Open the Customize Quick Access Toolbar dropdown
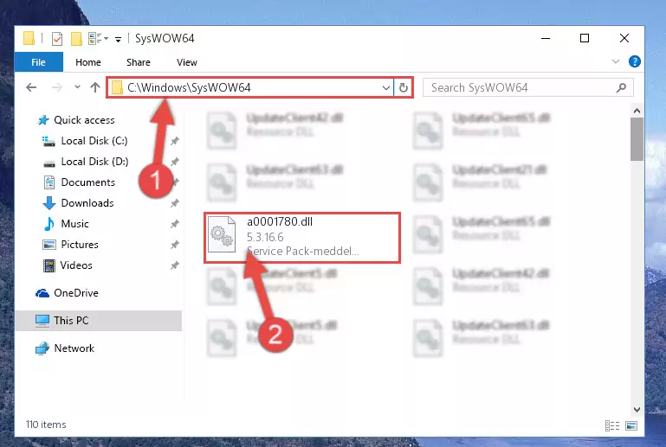Image resolution: width=666 pixels, height=447 pixels. (x=118, y=39)
